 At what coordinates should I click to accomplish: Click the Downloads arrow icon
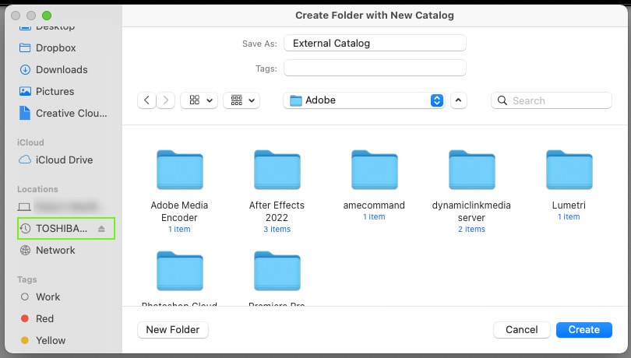(x=25, y=69)
